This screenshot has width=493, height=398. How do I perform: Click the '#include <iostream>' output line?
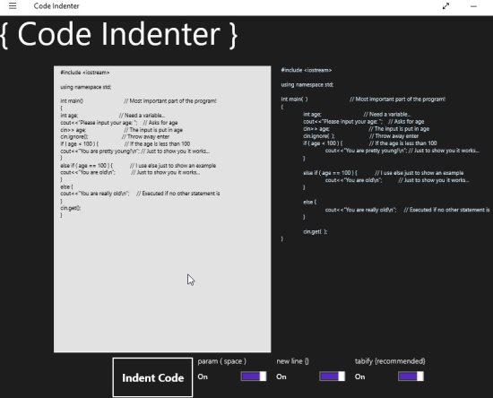(307, 70)
